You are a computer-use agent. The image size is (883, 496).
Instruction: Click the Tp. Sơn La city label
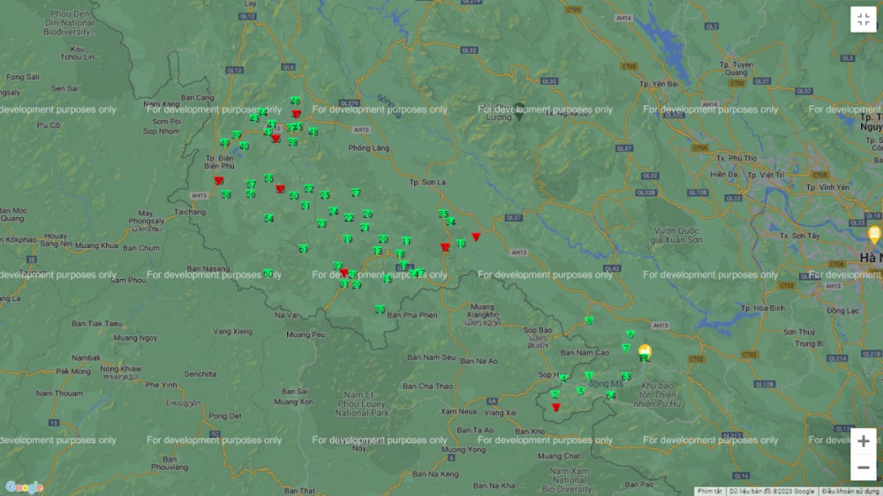[428, 183]
